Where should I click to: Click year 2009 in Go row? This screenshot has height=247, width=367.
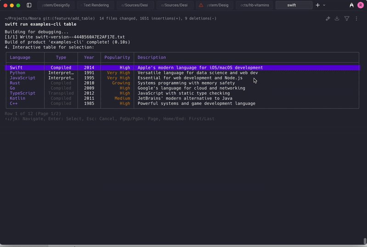(89, 88)
